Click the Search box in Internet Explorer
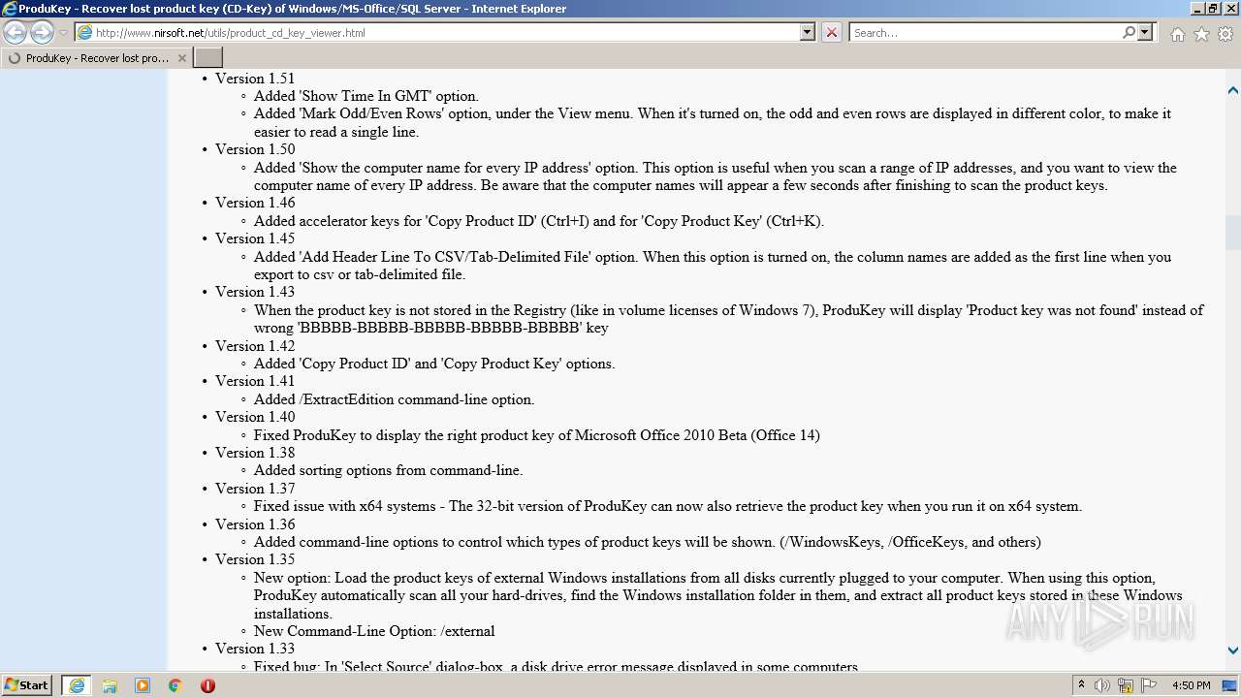This screenshot has height=698, width=1241. 984,33
